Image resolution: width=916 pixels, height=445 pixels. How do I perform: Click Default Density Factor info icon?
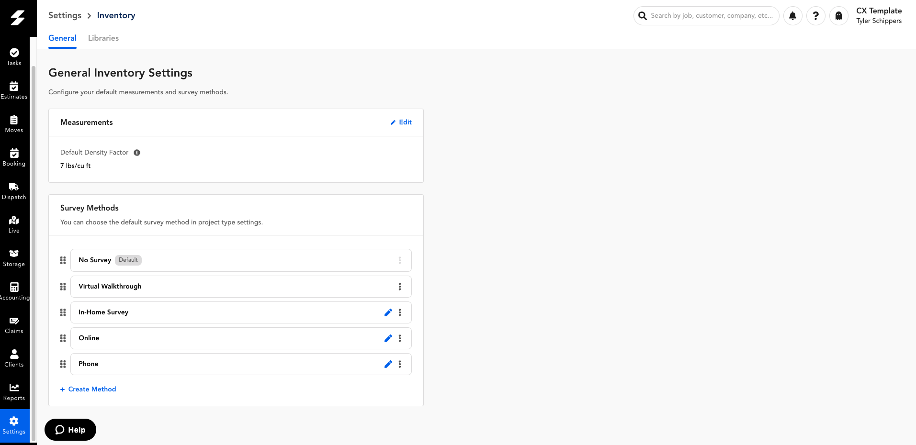coord(137,153)
